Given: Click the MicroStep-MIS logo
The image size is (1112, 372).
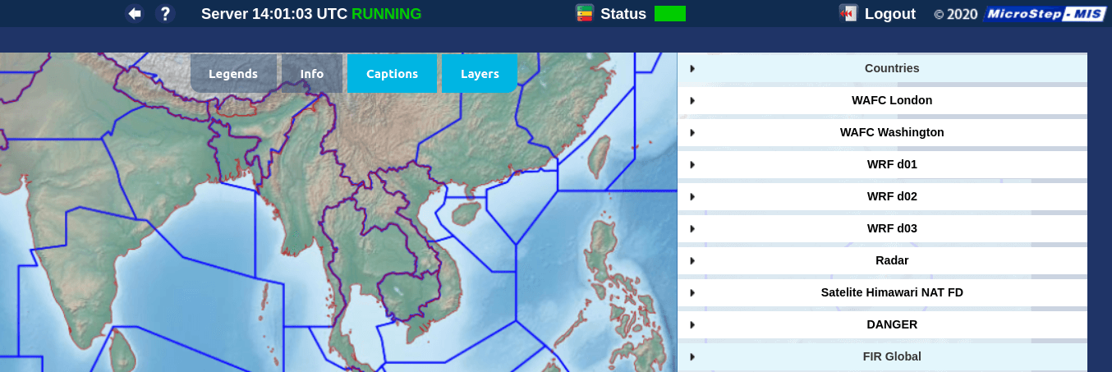Looking at the screenshot, I should (1045, 14).
